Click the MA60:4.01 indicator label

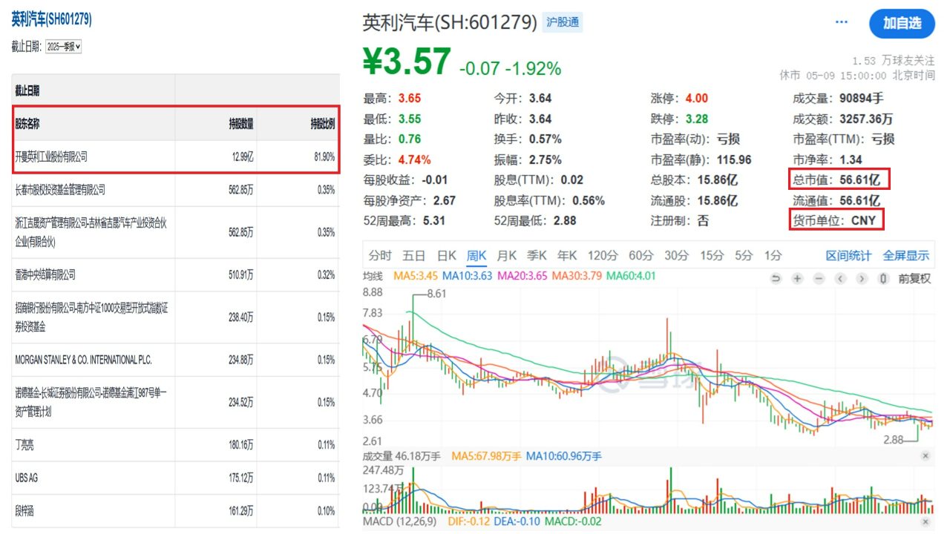point(632,276)
